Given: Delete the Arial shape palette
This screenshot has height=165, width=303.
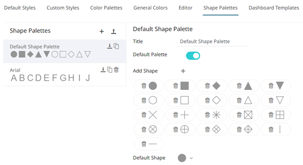Looking at the screenshot, I should click(116, 70).
